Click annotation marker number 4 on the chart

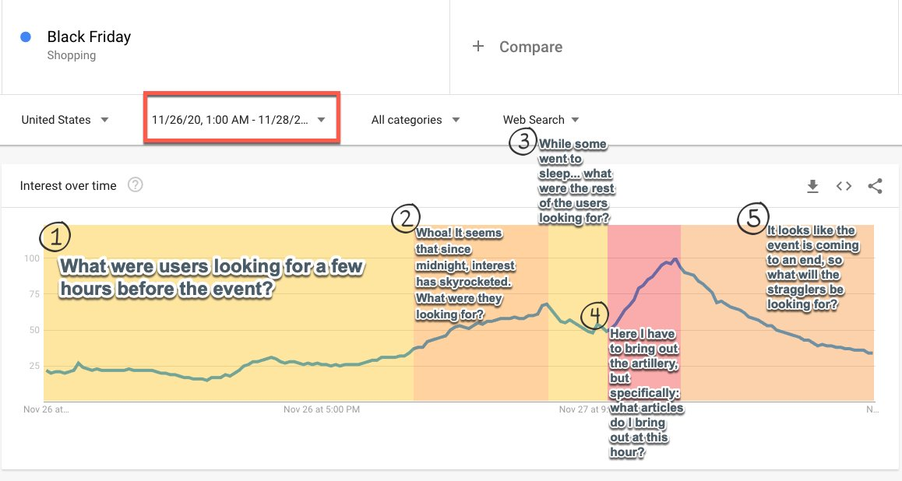pos(594,316)
